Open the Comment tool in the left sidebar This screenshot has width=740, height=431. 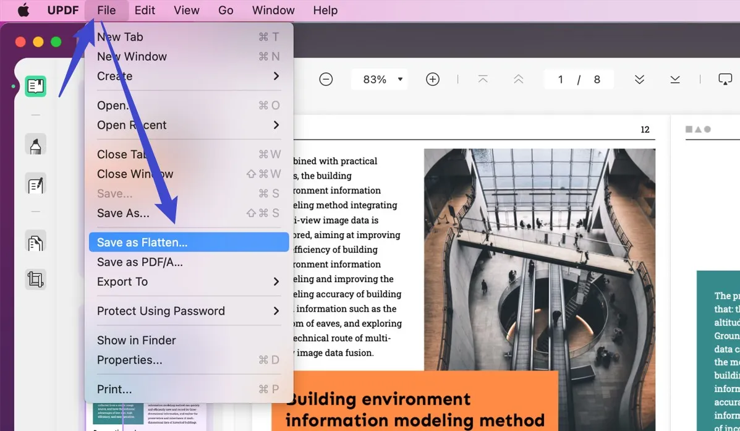coord(35,144)
